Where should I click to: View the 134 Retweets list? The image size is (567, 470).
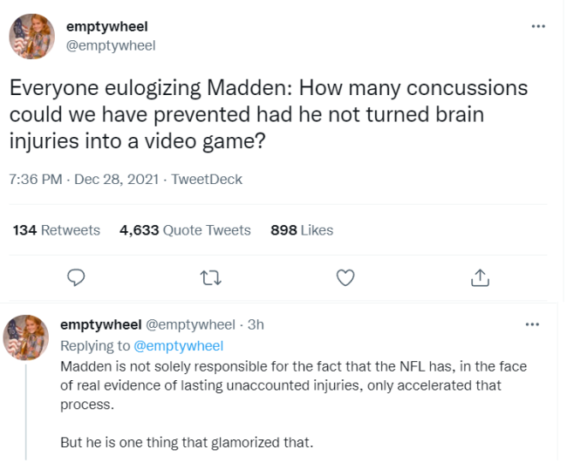(57, 230)
